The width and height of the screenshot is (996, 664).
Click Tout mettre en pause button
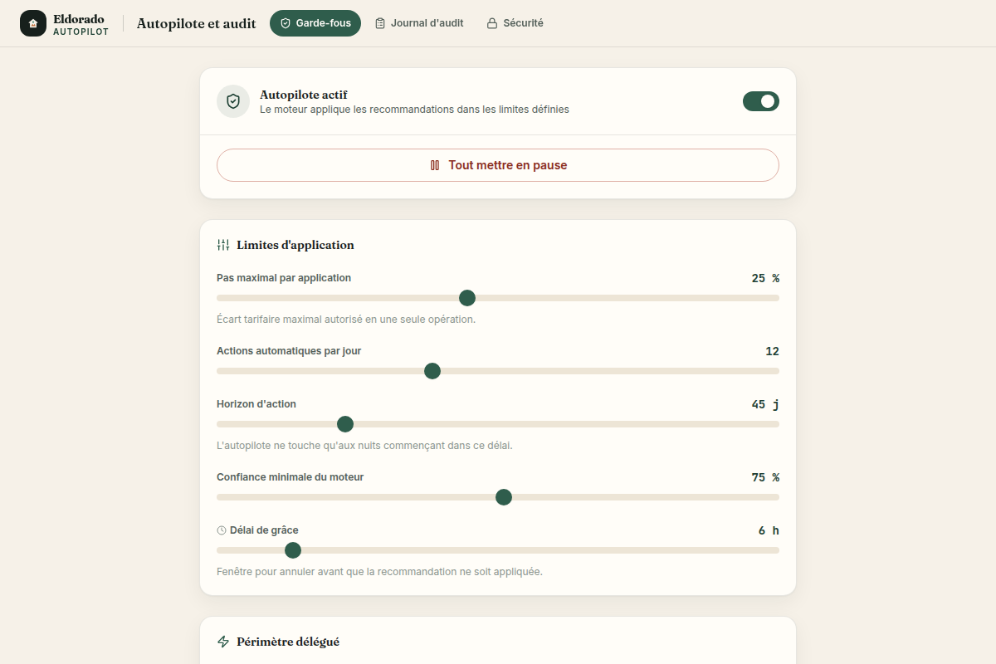[x=498, y=165]
